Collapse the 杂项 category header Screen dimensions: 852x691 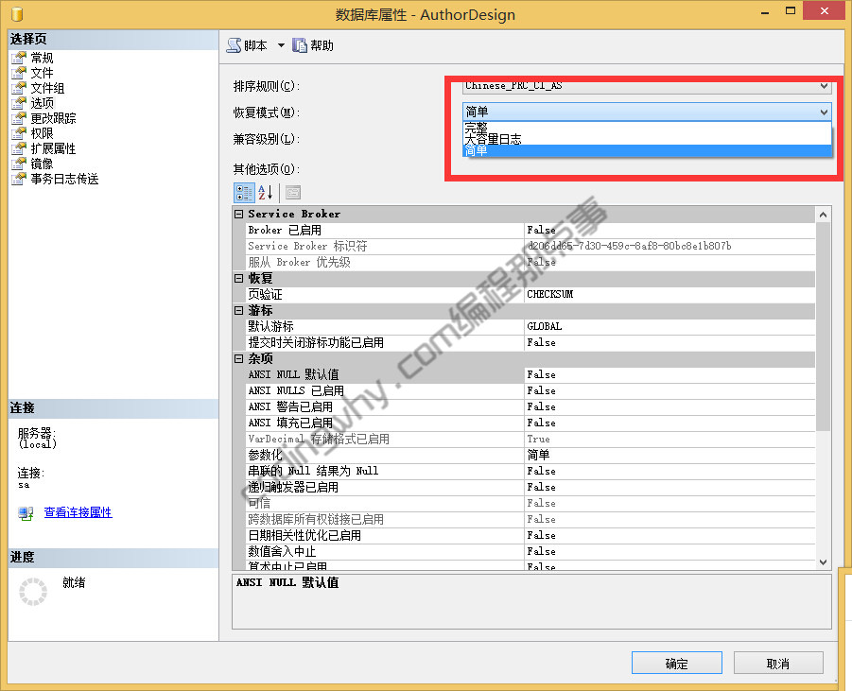[x=237, y=358]
